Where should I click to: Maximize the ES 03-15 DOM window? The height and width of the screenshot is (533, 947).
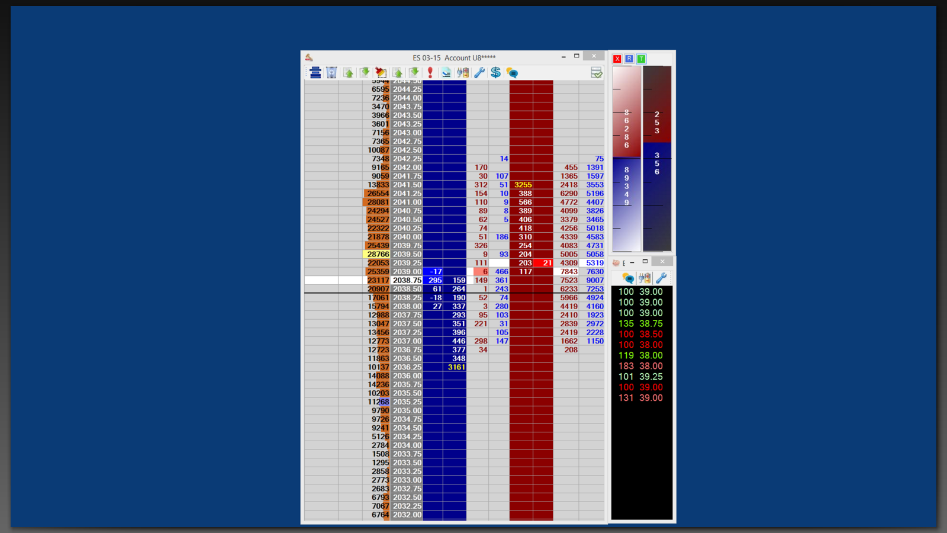point(576,56)
